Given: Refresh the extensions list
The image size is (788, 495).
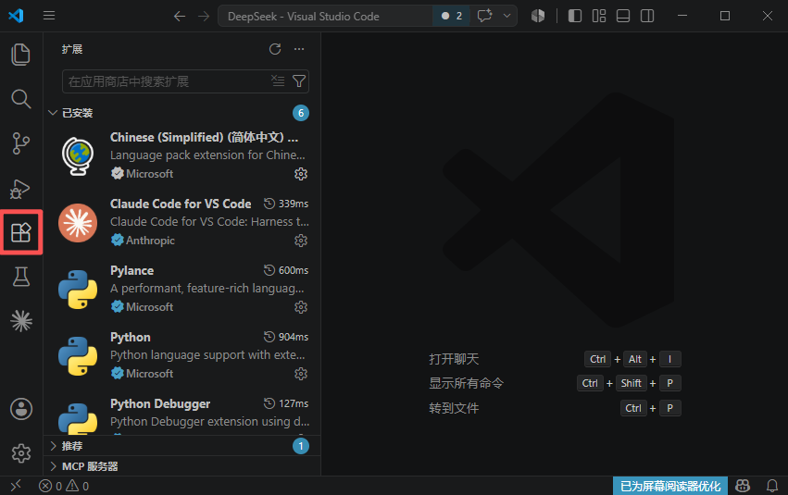Looking at the screenshot, I should (x=275, y=49).
